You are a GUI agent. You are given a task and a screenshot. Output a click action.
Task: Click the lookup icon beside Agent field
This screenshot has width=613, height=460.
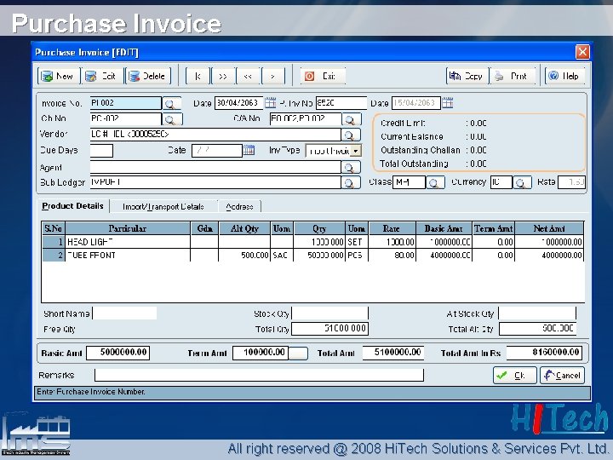350,168
